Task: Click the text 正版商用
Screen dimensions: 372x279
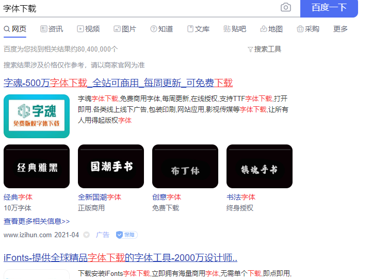Action: click(x=91, y=208)
